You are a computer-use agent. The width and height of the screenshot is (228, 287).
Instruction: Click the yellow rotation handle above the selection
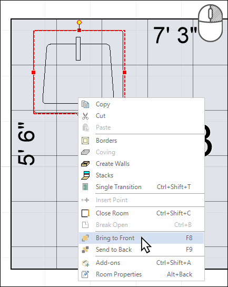coord(79,23)
